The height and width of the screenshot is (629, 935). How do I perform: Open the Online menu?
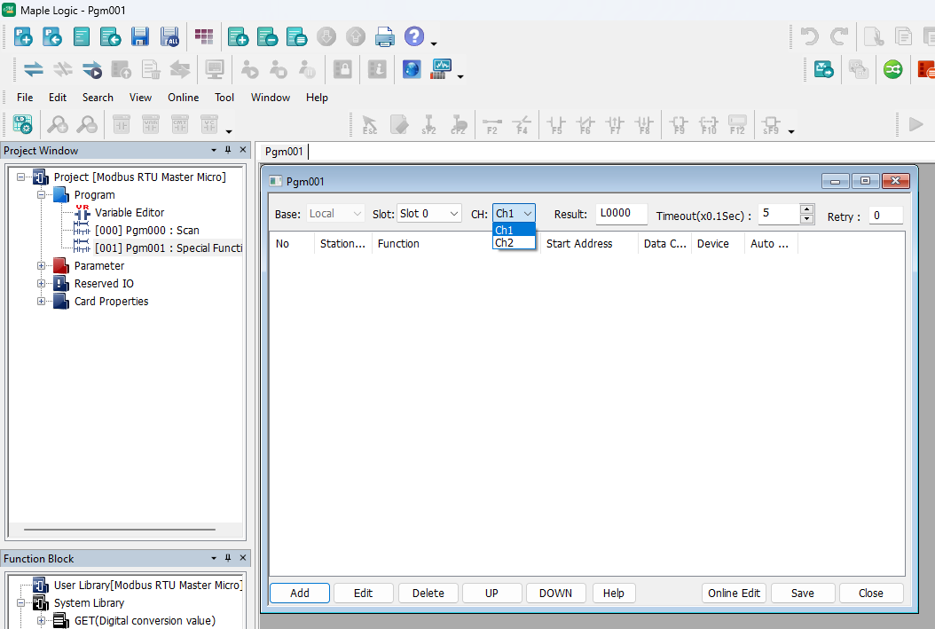click(x=183, y=98)
